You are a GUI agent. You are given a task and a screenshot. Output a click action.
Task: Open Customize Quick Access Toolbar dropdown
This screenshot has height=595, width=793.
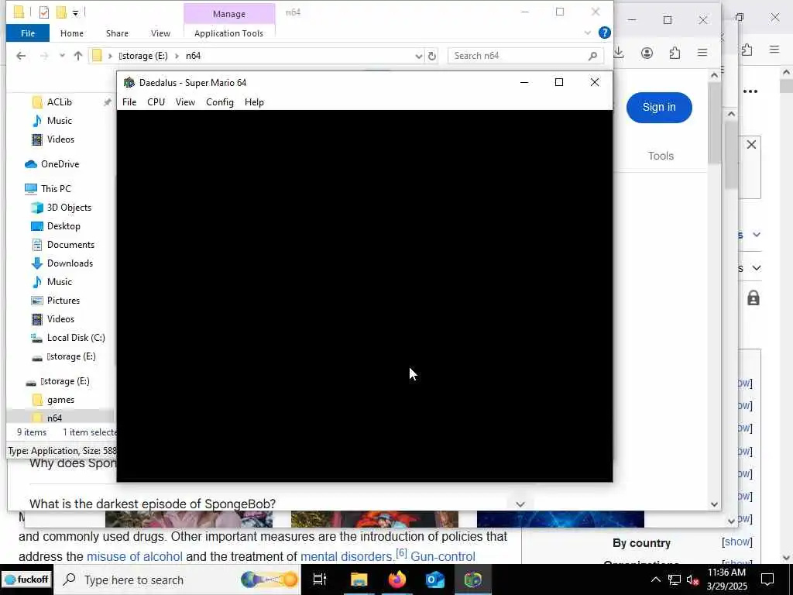pyautogui.click(x=75, y=13)
